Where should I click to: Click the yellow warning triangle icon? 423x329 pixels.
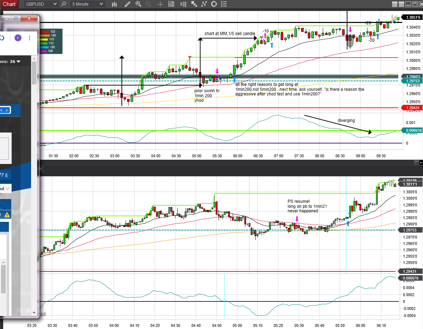(x=7, y=215)
